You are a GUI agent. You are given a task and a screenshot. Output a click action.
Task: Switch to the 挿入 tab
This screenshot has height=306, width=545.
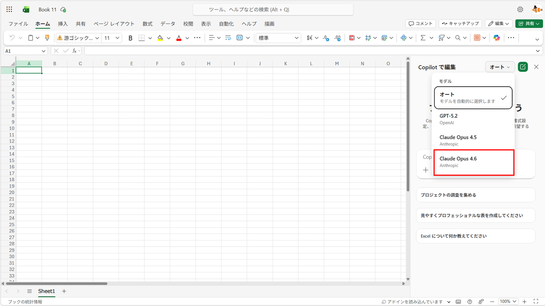(x=63, y=24)
